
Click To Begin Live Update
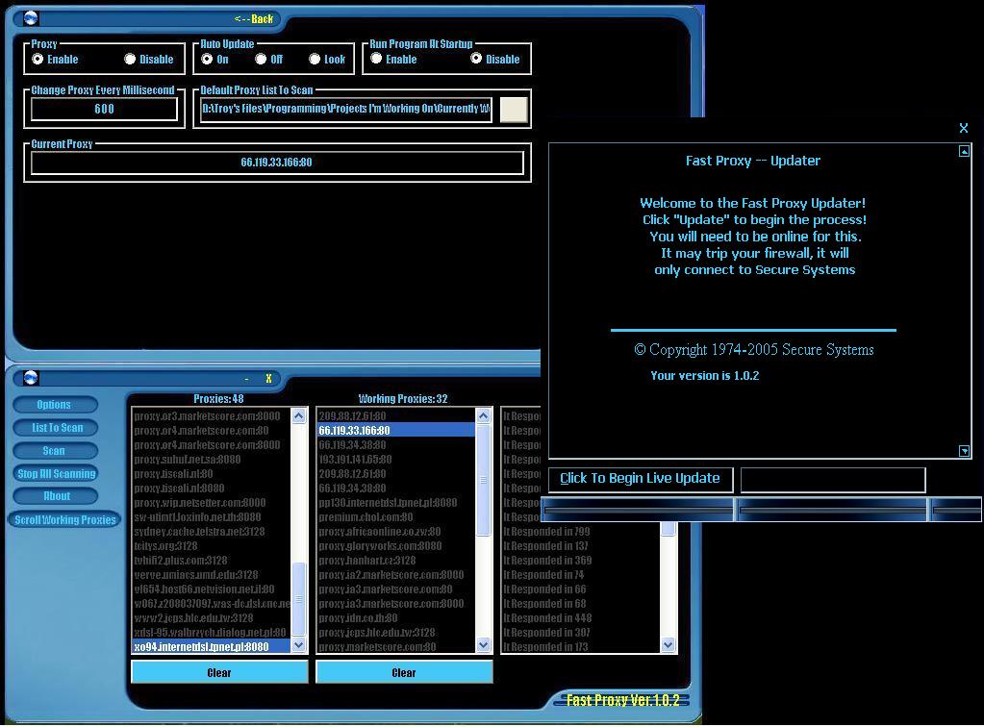640,479
